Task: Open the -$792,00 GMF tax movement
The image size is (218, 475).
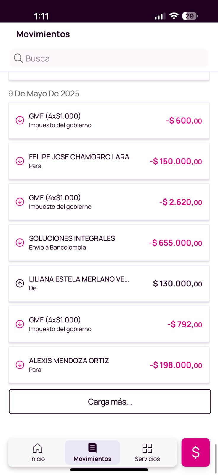Action: tap(109, 324)
